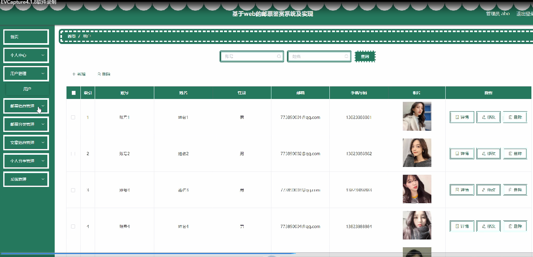Focus the 账号 search input field
This screenshot has width=533, height=257.
pos(252,57)
